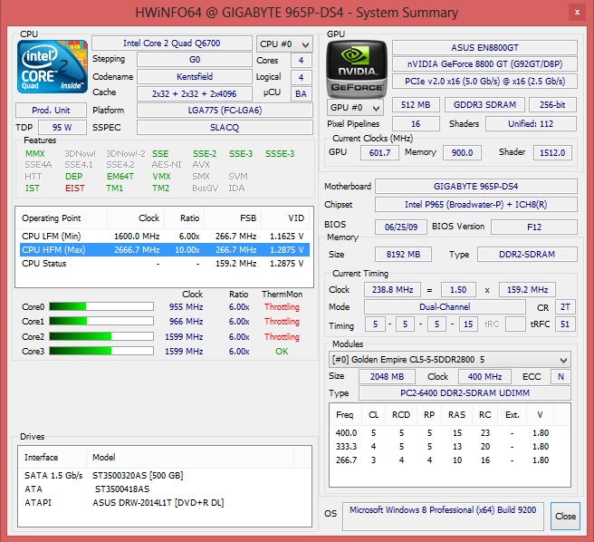Click the G0 stepping field

[195, 60]
